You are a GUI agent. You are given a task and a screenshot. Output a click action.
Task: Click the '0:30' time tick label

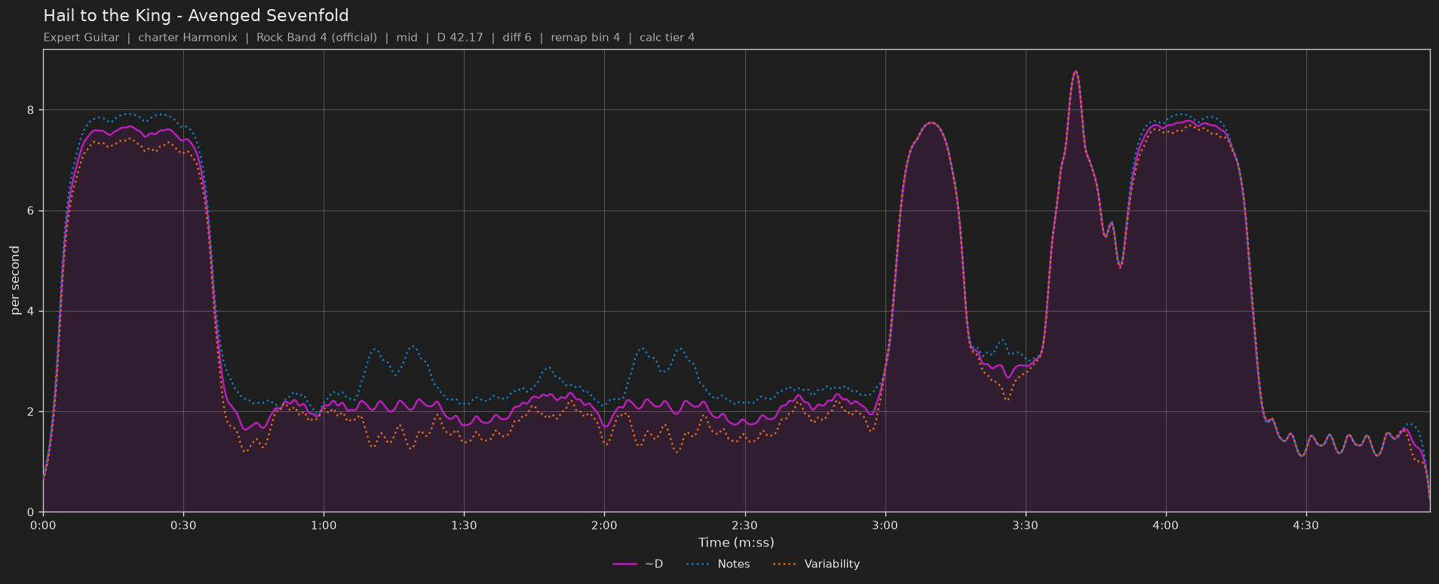click(183, 525)
